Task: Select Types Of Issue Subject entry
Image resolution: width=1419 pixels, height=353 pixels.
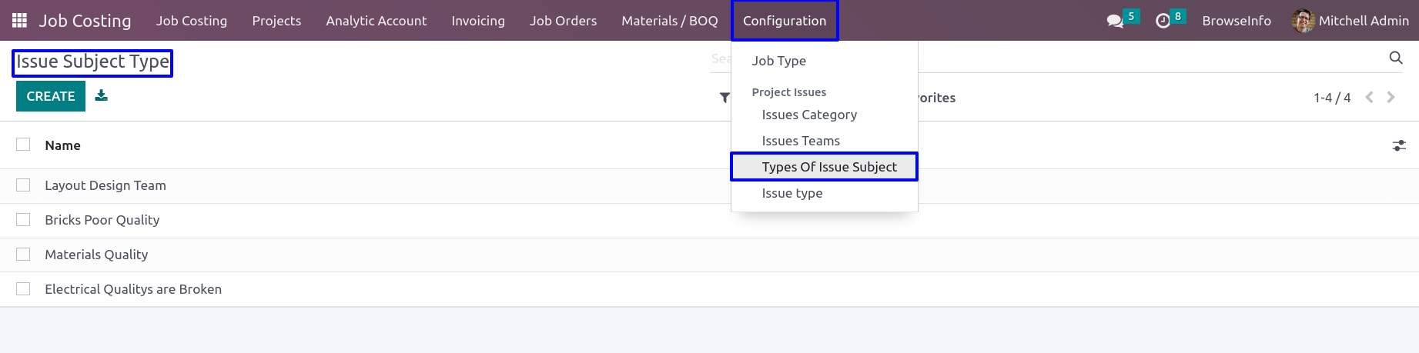Action: [x=824, y=167]
